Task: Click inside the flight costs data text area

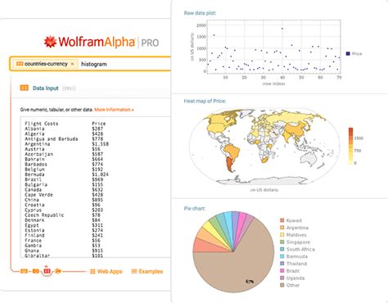Action: 96,187
